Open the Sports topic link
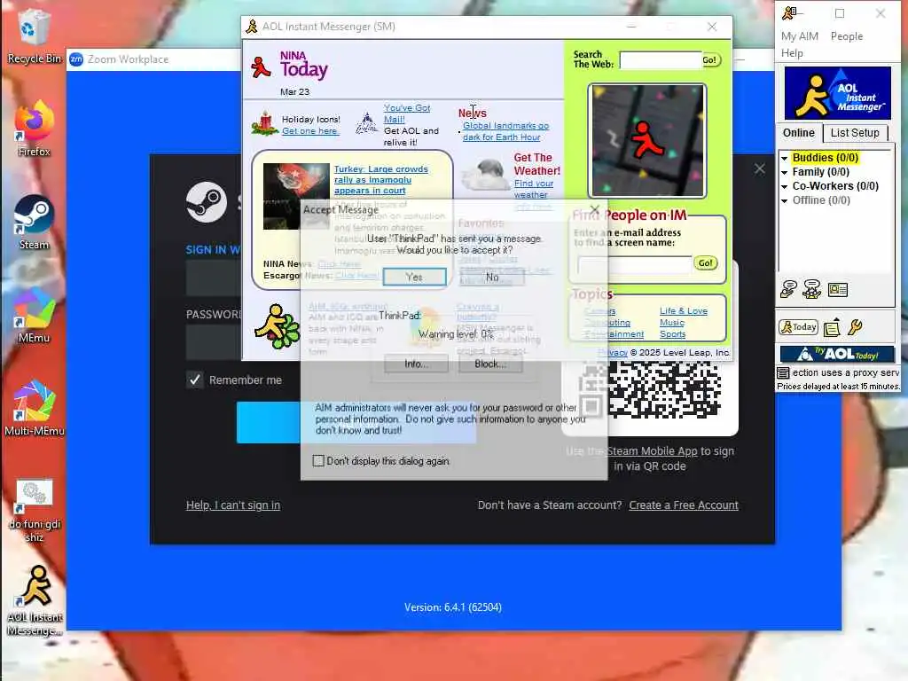 tap(672, 334)
